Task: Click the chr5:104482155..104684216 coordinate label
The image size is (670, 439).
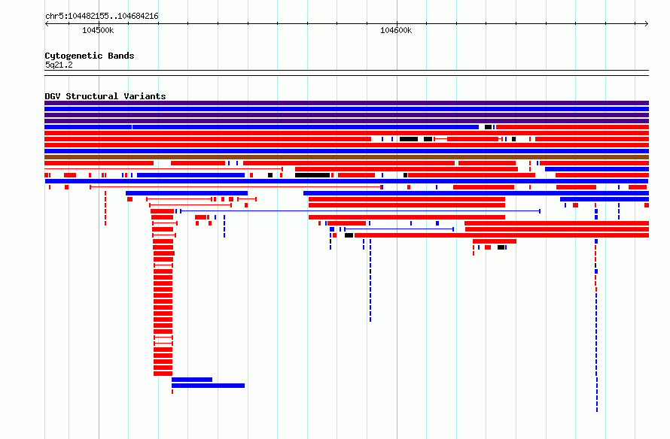Action: coord(102,17)
